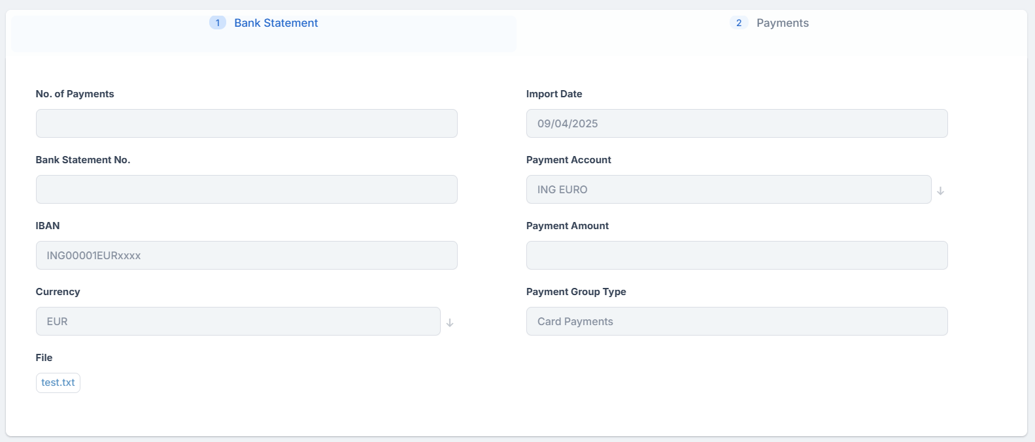The height and width of the screenshot is (442, 1035).
Task: Click the Currency label text
Action: (58, 292)
